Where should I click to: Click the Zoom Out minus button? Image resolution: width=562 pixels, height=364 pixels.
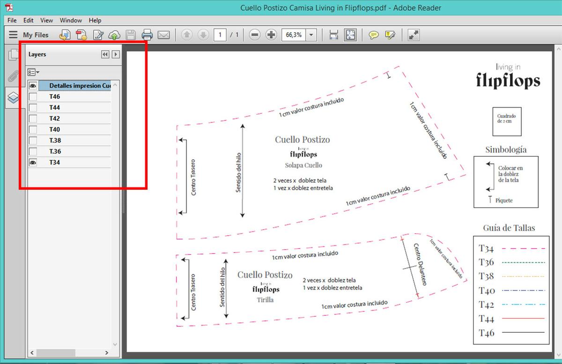pos(254,35)
